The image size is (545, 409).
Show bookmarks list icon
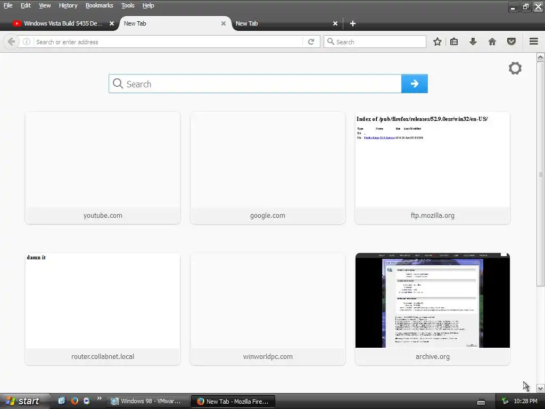[x=454, y=42]
